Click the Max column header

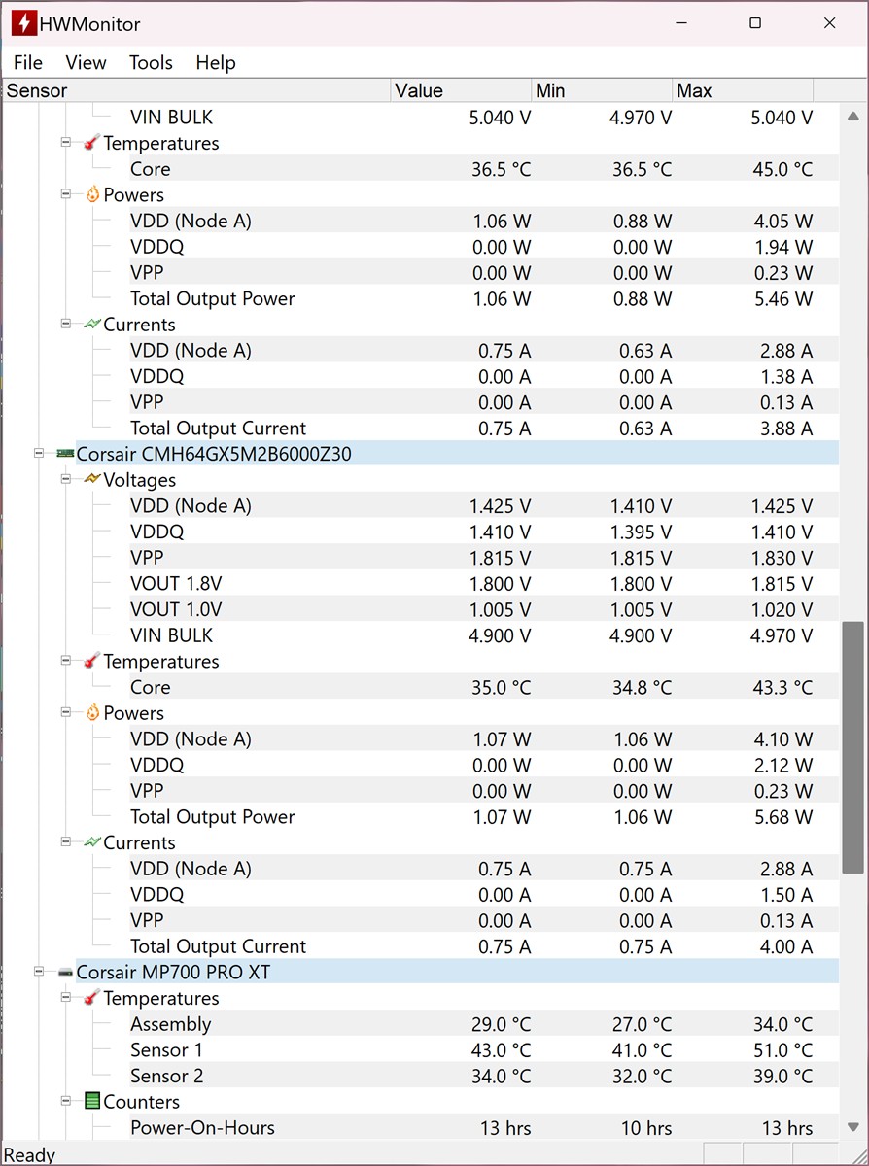click(x=742, y=90)
